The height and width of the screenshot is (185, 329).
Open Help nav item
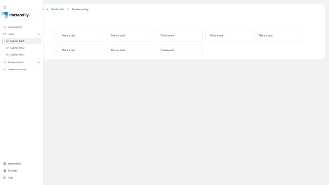coord(21,178)
